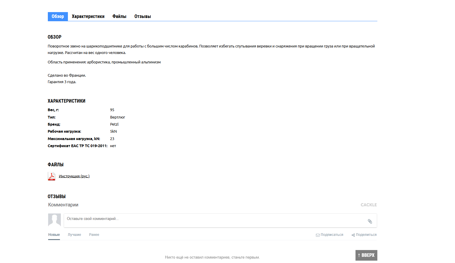Click the Бренд: label
Image resolution: width=455 pixels, height=263 pixels.
click(x=54, y=124)
